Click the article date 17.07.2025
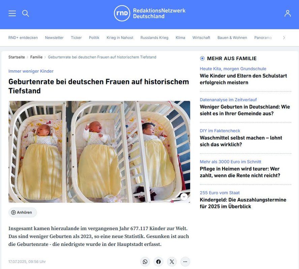The image size is (299, 269). tap(27, 262)
